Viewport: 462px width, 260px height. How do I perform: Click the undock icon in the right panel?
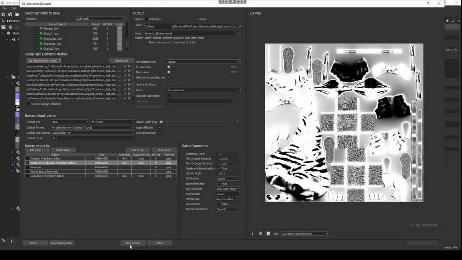453,21
